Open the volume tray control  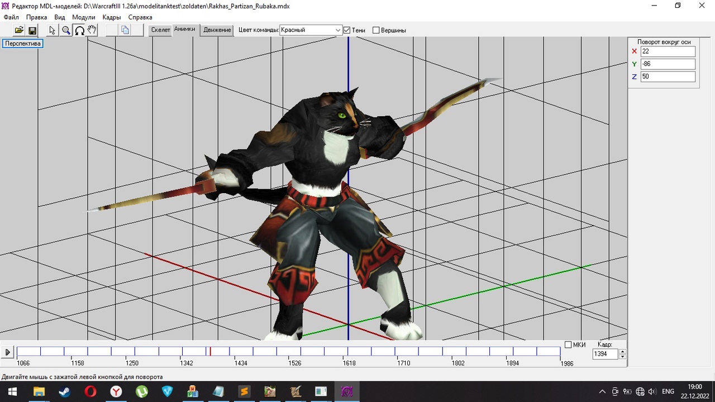point(652,391)
